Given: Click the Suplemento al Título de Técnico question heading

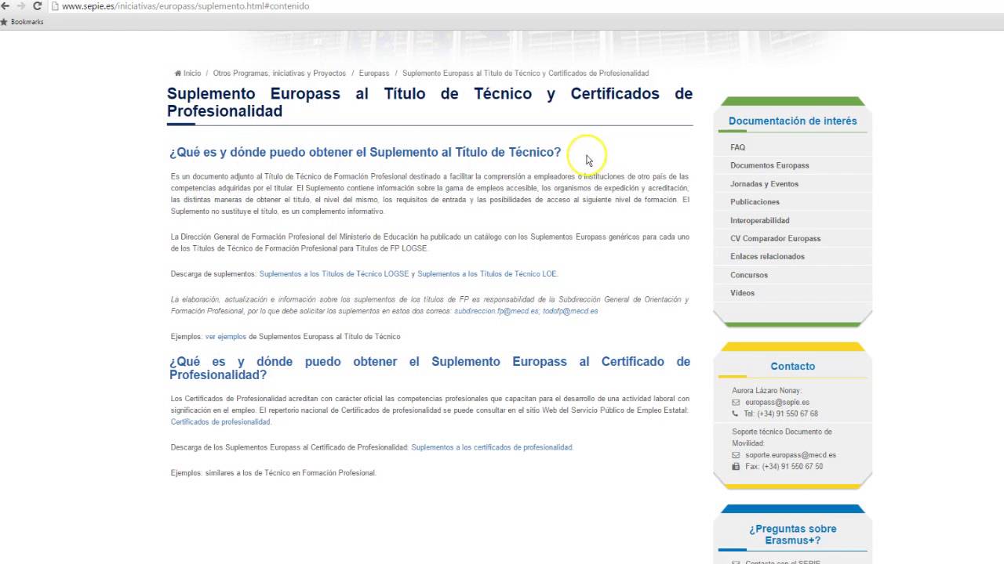Looking at the screenshot, I should tap(366, 152).
